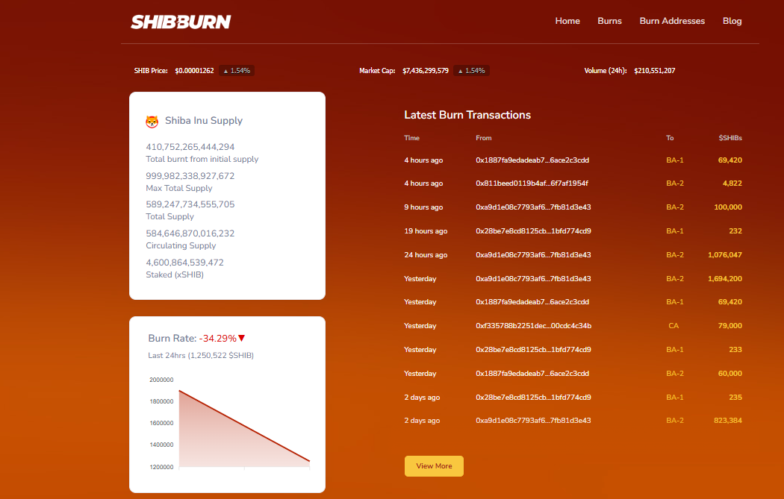This screenshot has height=499, width=784.
Task: Open the Burns menu item
Action: (609, 21)
